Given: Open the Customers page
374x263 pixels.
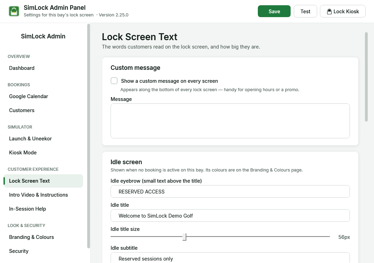Looking at the screenshot, I should coord(43,110).
